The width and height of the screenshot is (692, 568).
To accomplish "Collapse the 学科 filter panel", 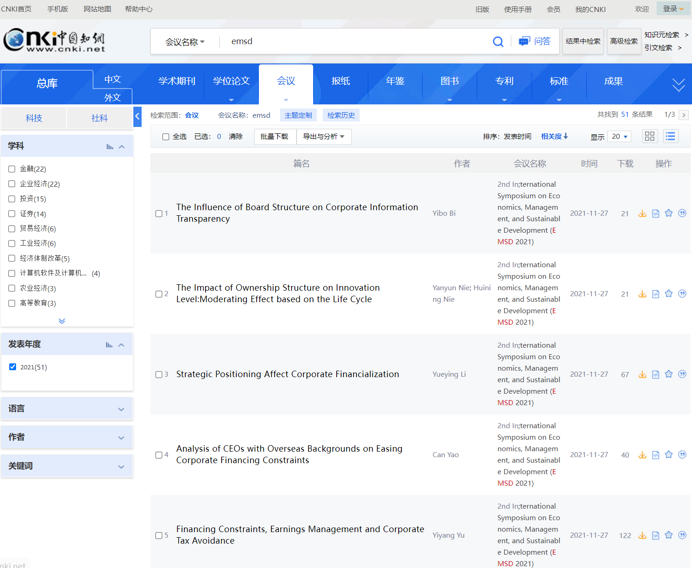I will (x=122, y=147).
